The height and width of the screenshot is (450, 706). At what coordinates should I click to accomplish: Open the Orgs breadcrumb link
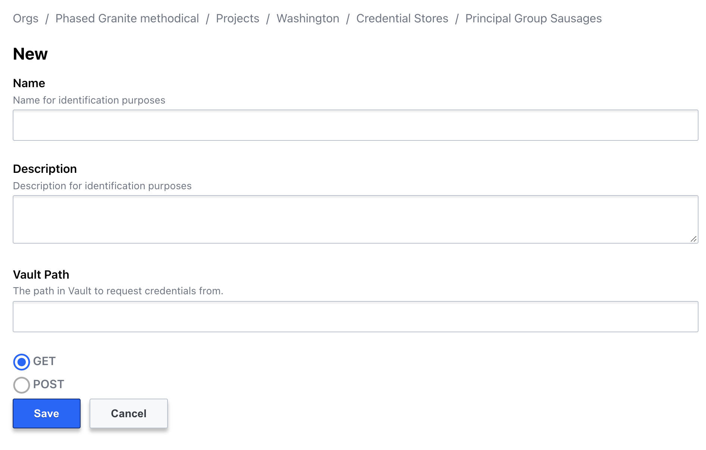click(26, 18)
